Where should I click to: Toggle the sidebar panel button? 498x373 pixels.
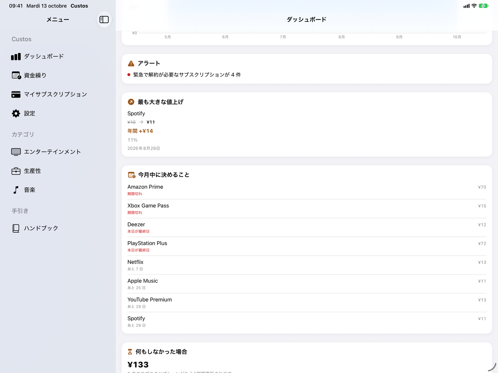(104, 20)
